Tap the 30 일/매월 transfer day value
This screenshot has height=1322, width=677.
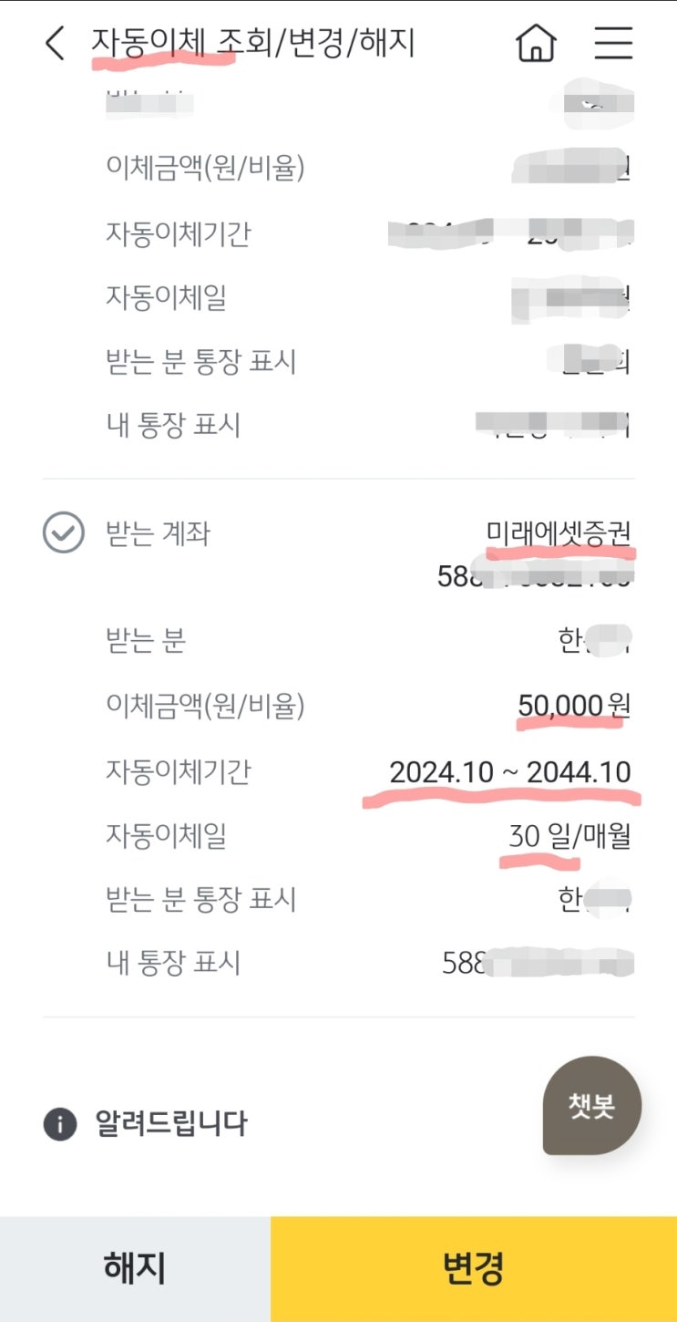(x=569, y=836)
